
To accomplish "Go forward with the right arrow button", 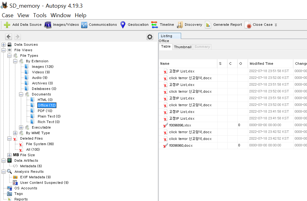I will click(17, 37).
